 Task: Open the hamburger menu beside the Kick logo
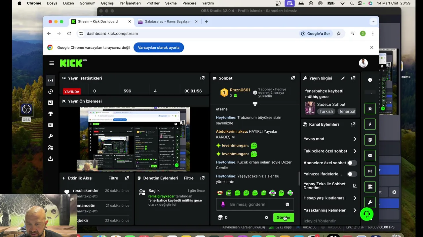[x=52, y=63]
